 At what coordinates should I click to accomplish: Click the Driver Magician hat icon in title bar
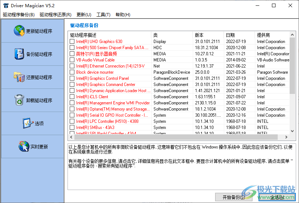click(x=6, y=5)
